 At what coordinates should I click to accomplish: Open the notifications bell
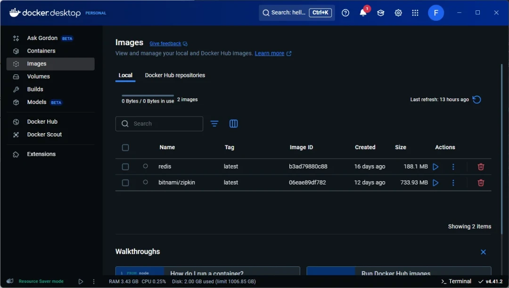[363, 13]
